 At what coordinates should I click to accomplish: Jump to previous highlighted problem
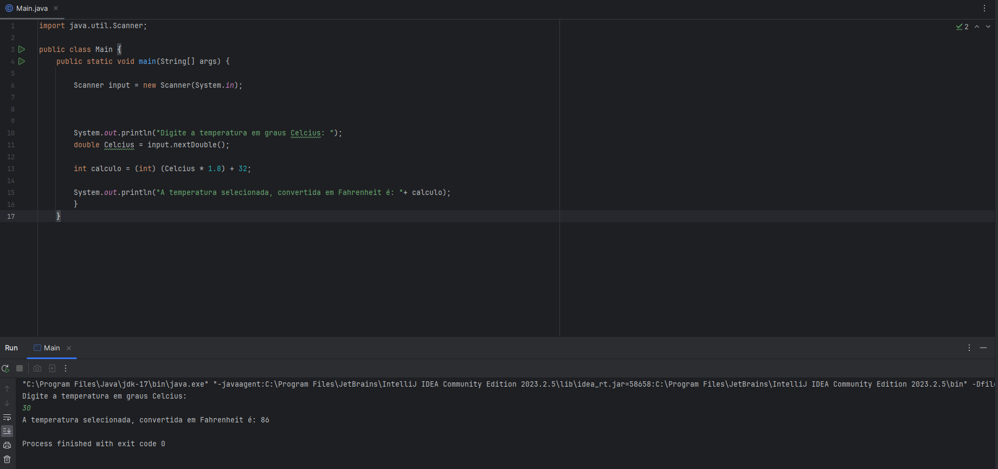pos(977,27)
